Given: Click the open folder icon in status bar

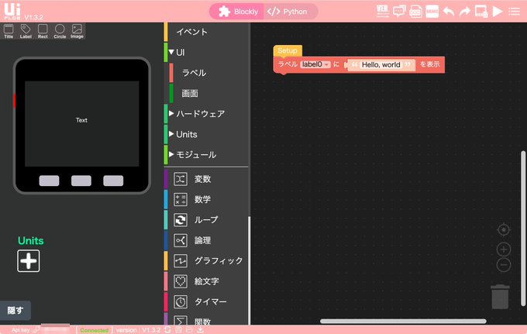Looking at the screenshot, I should coord(189,330).
